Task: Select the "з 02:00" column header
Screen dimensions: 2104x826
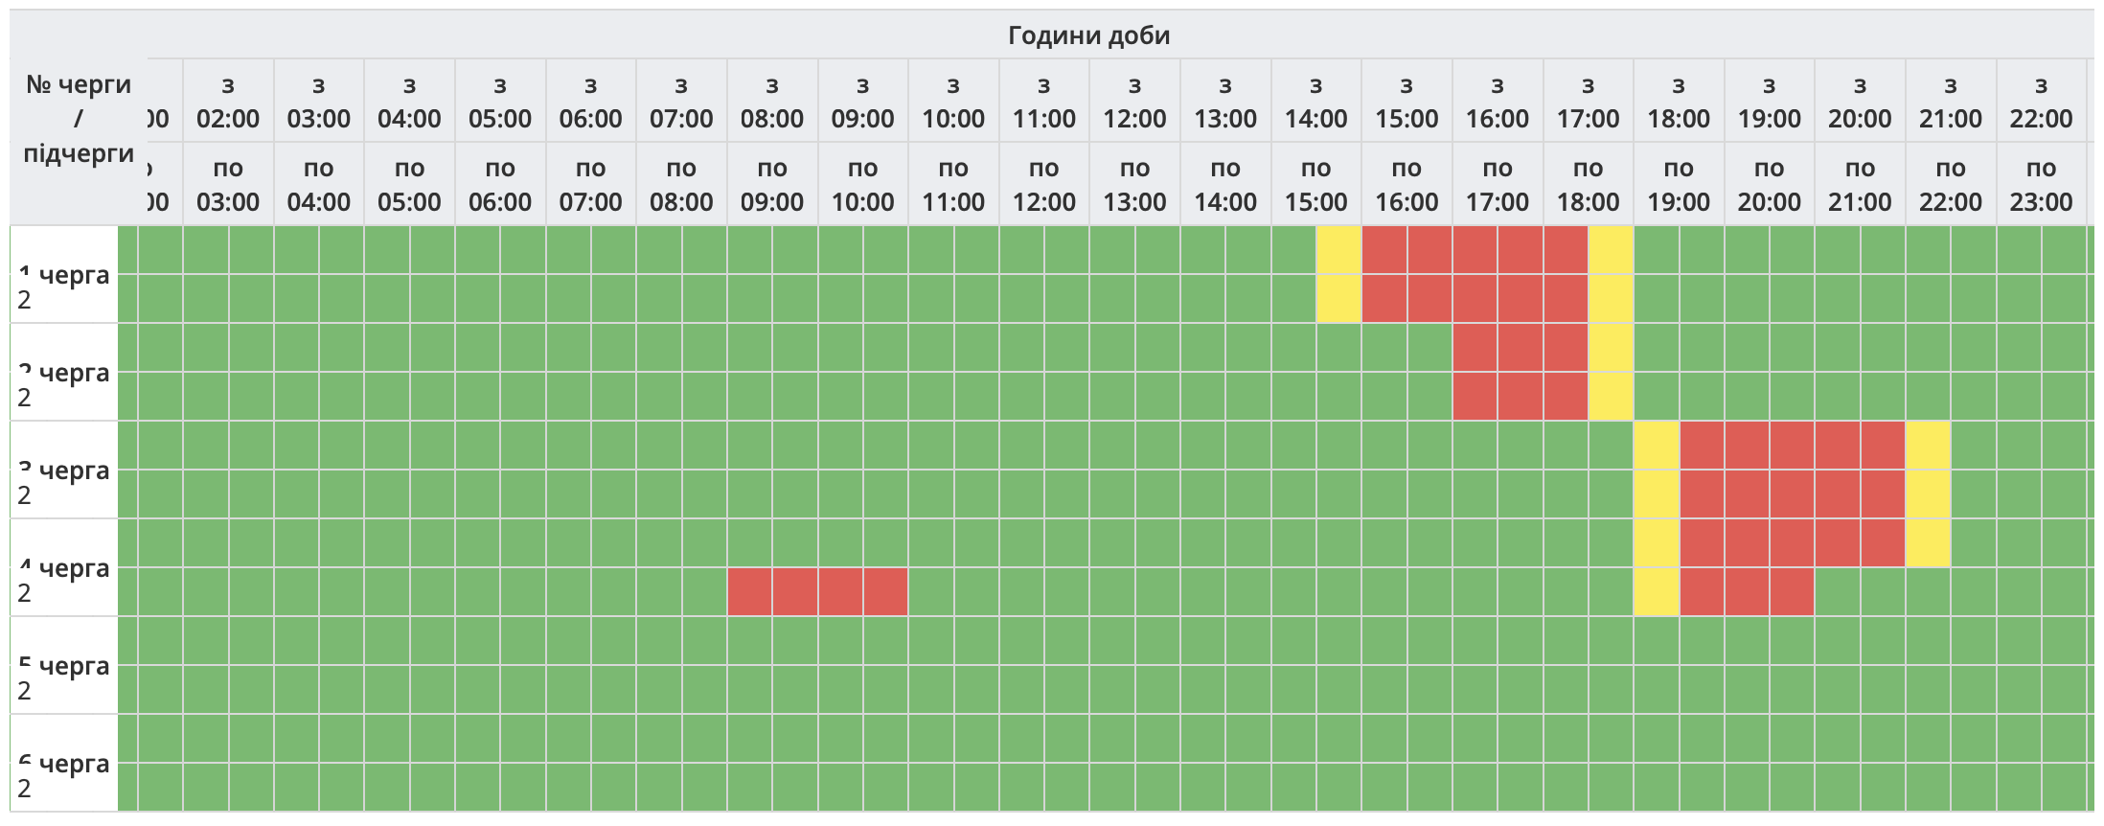Action: [x=228, y=102]
